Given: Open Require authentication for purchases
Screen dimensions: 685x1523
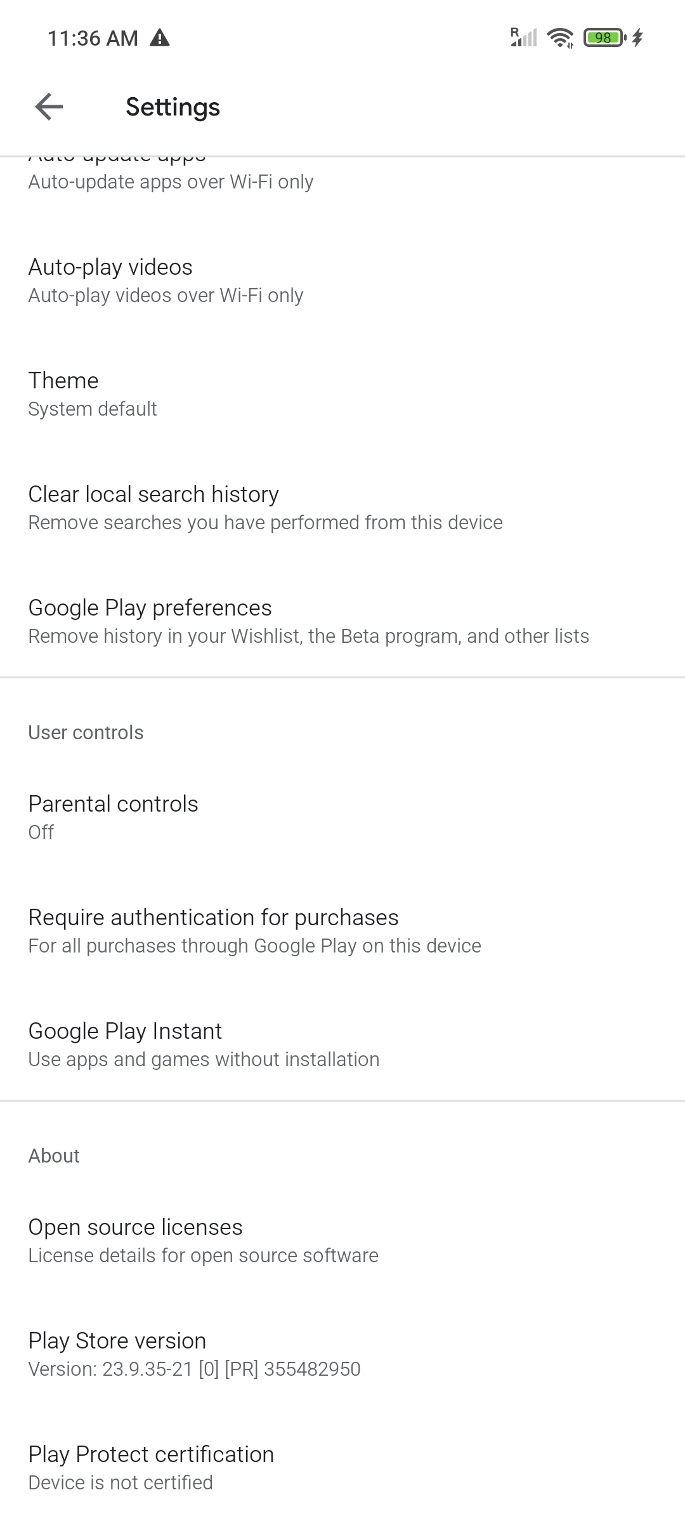Looking at the screenshot, I should [x=342, y=931].
